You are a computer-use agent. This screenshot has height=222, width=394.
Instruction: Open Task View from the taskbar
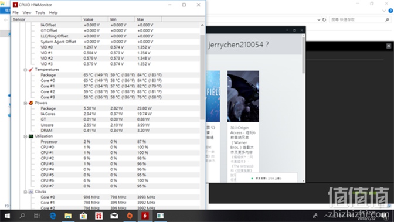37,216
